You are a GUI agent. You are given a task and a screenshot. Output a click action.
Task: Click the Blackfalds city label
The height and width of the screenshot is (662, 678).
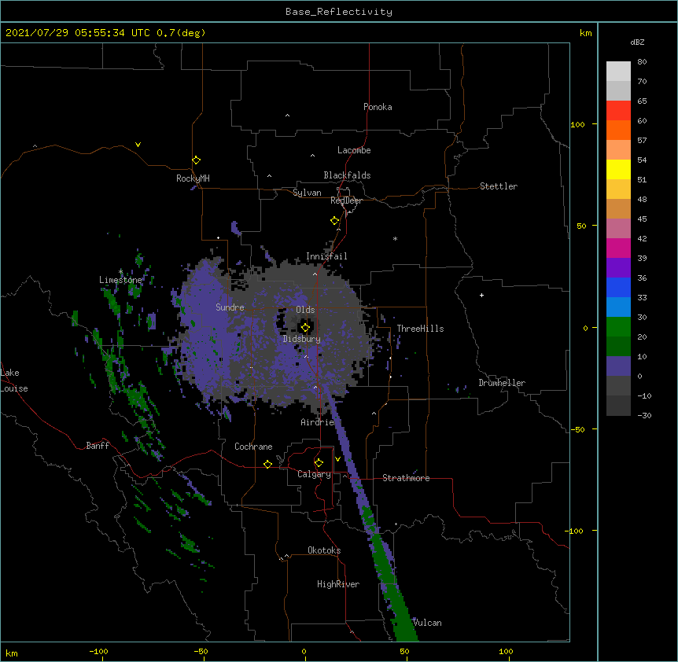tap(347, 175)
